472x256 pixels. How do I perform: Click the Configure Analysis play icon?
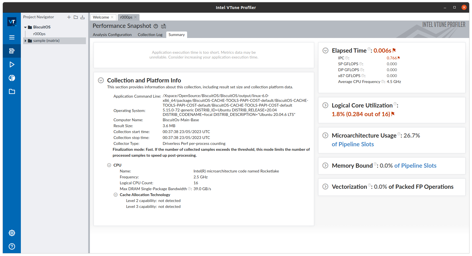pos(12,64)
